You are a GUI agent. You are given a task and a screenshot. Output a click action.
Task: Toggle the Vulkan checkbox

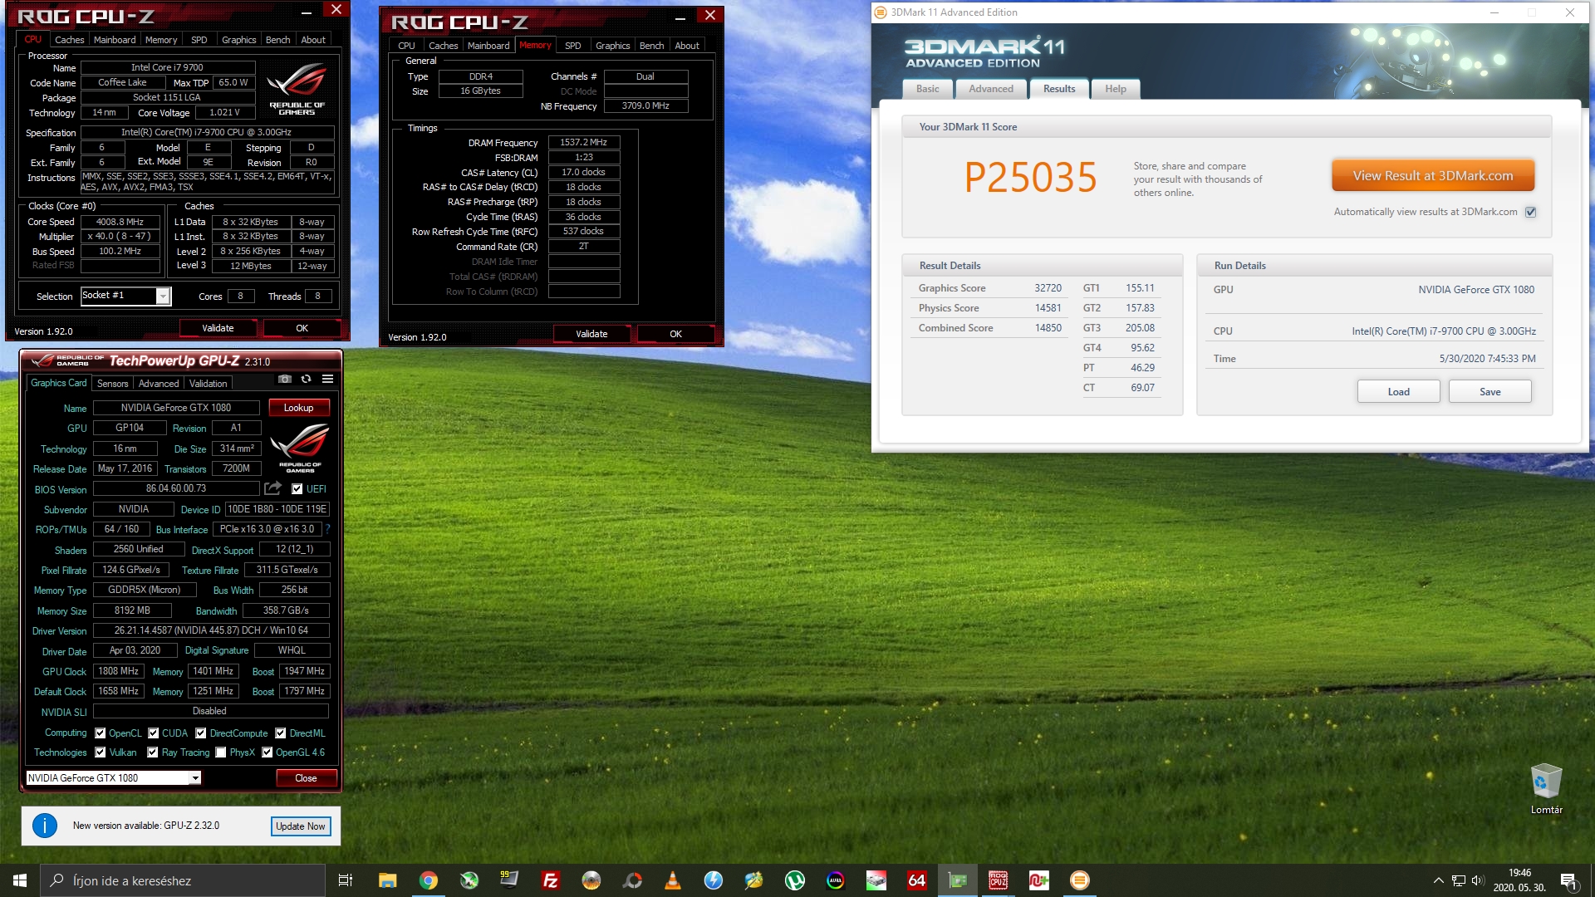pos(101,752)
